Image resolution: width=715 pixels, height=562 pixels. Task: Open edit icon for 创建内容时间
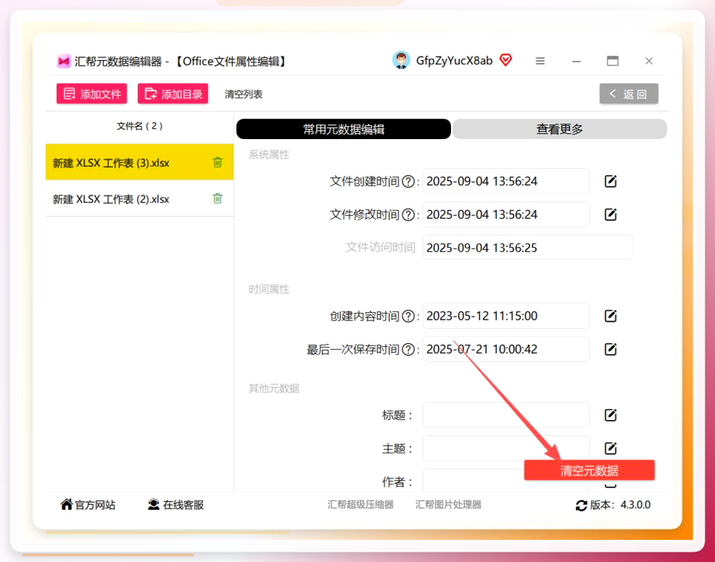(x=610, y=316)
